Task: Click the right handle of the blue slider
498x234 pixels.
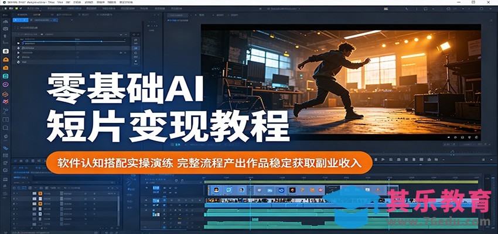Action: pos(101,41)
